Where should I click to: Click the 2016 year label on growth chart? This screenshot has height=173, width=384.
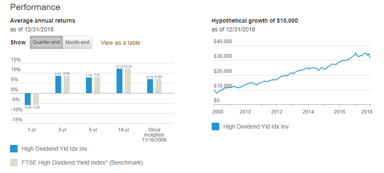point(340,112)
